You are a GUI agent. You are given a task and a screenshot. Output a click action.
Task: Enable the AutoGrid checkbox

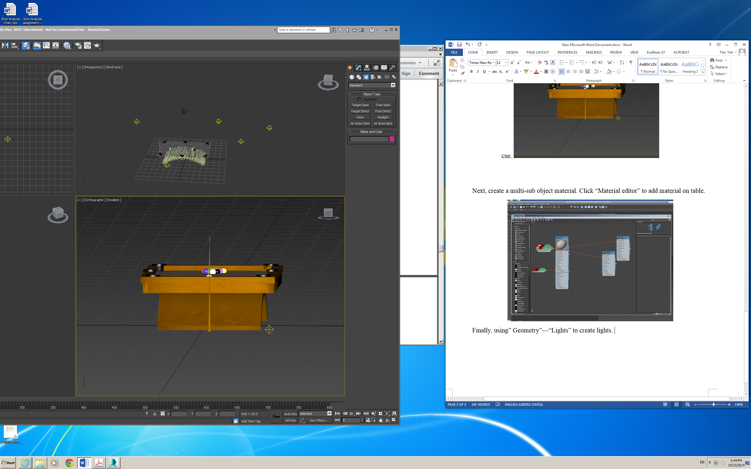(x=359, y=99)
